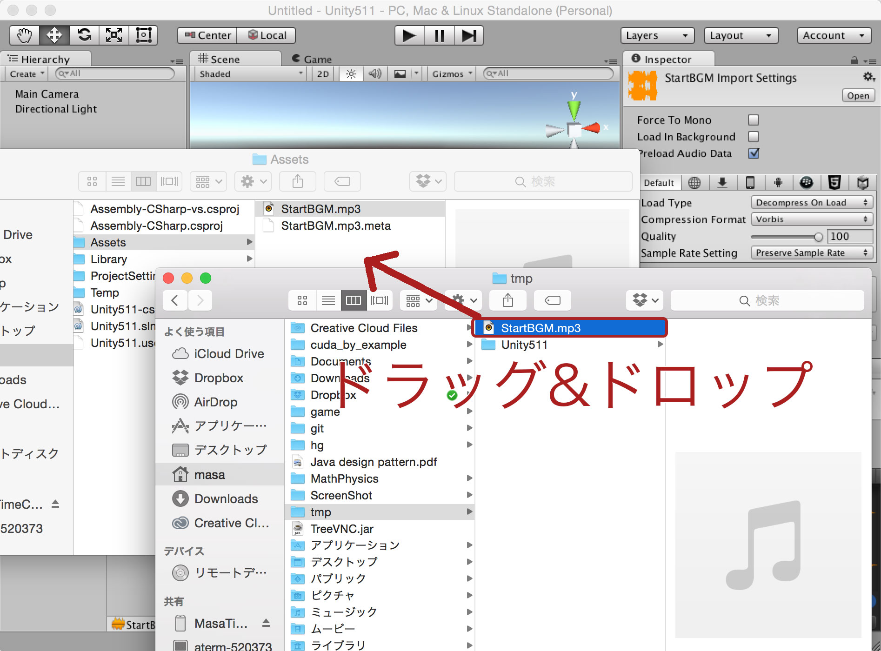Click the Step frame button
Image resolution: width=881 pixels, height=651 pixels.
[x=468, y=35]
